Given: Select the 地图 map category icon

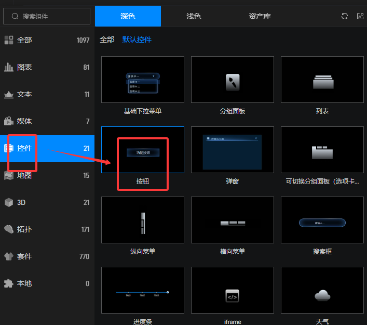Looking at the screenshot, I should 9,175.
